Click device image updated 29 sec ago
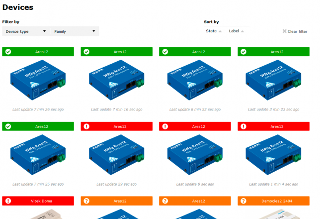 (x=117, y=155)
